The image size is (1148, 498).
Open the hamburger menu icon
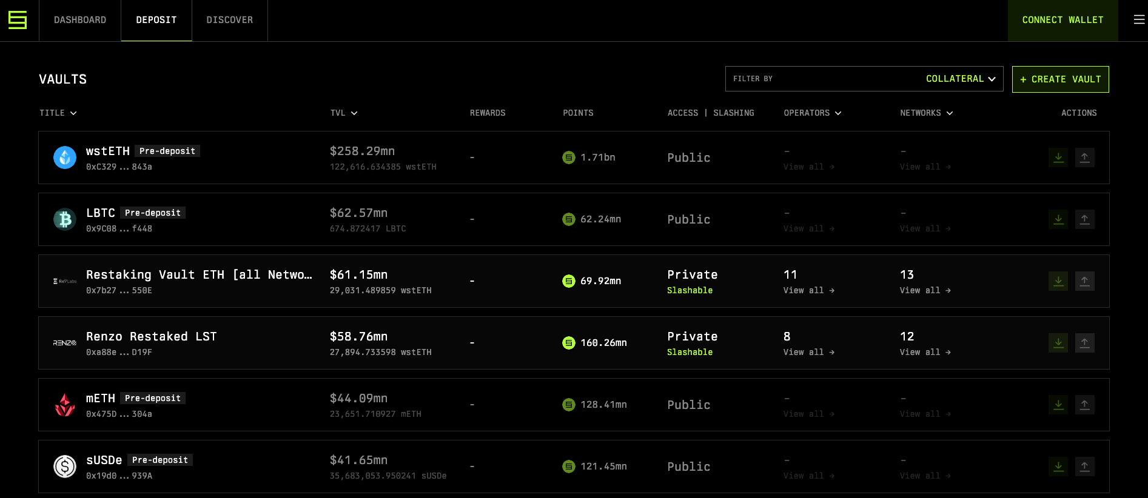(1139, 20)
